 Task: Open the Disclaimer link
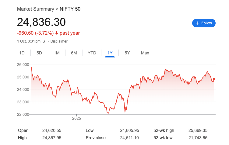pos(59,41)
